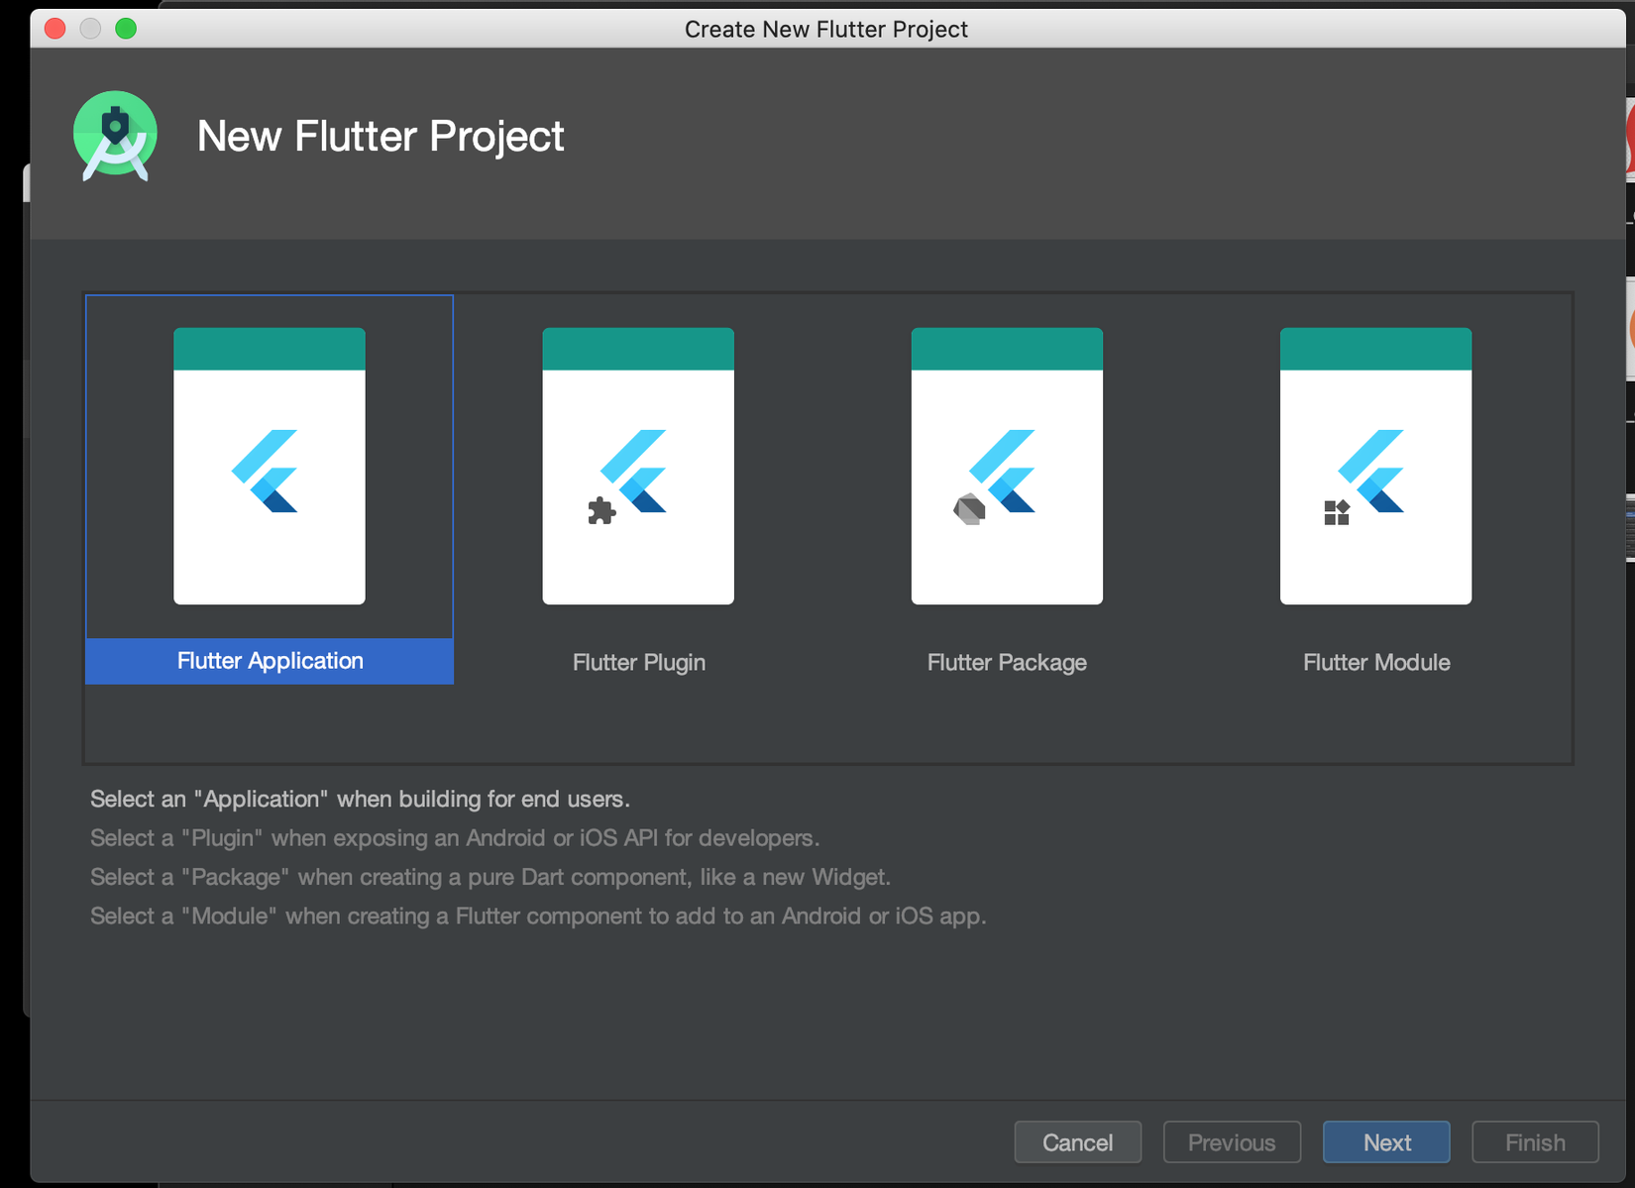Click the "Plugin" description line
This screenshot has width=1635, height=1188.
[455, 838]
